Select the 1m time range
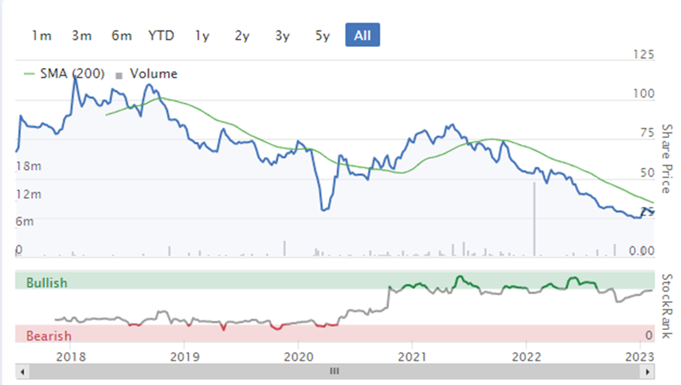 tap(42, 35)
